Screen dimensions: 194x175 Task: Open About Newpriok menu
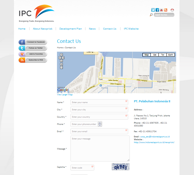click(42, 29)
